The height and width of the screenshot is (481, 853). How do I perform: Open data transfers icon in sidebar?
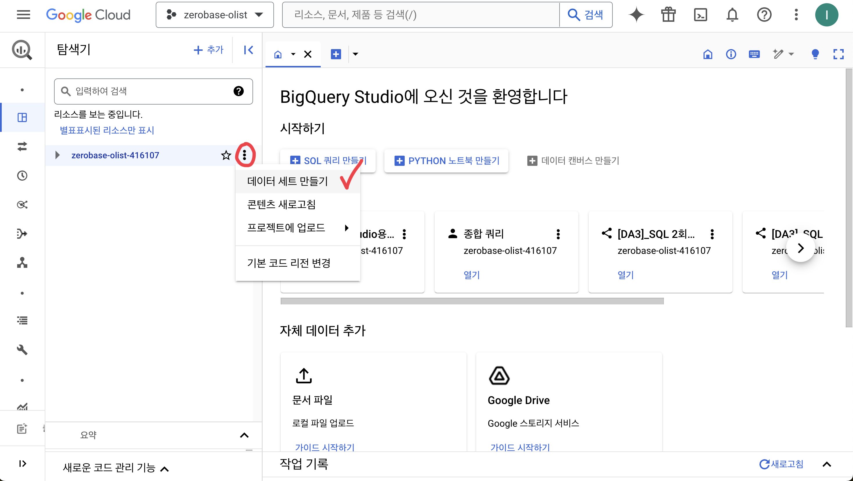22,146
